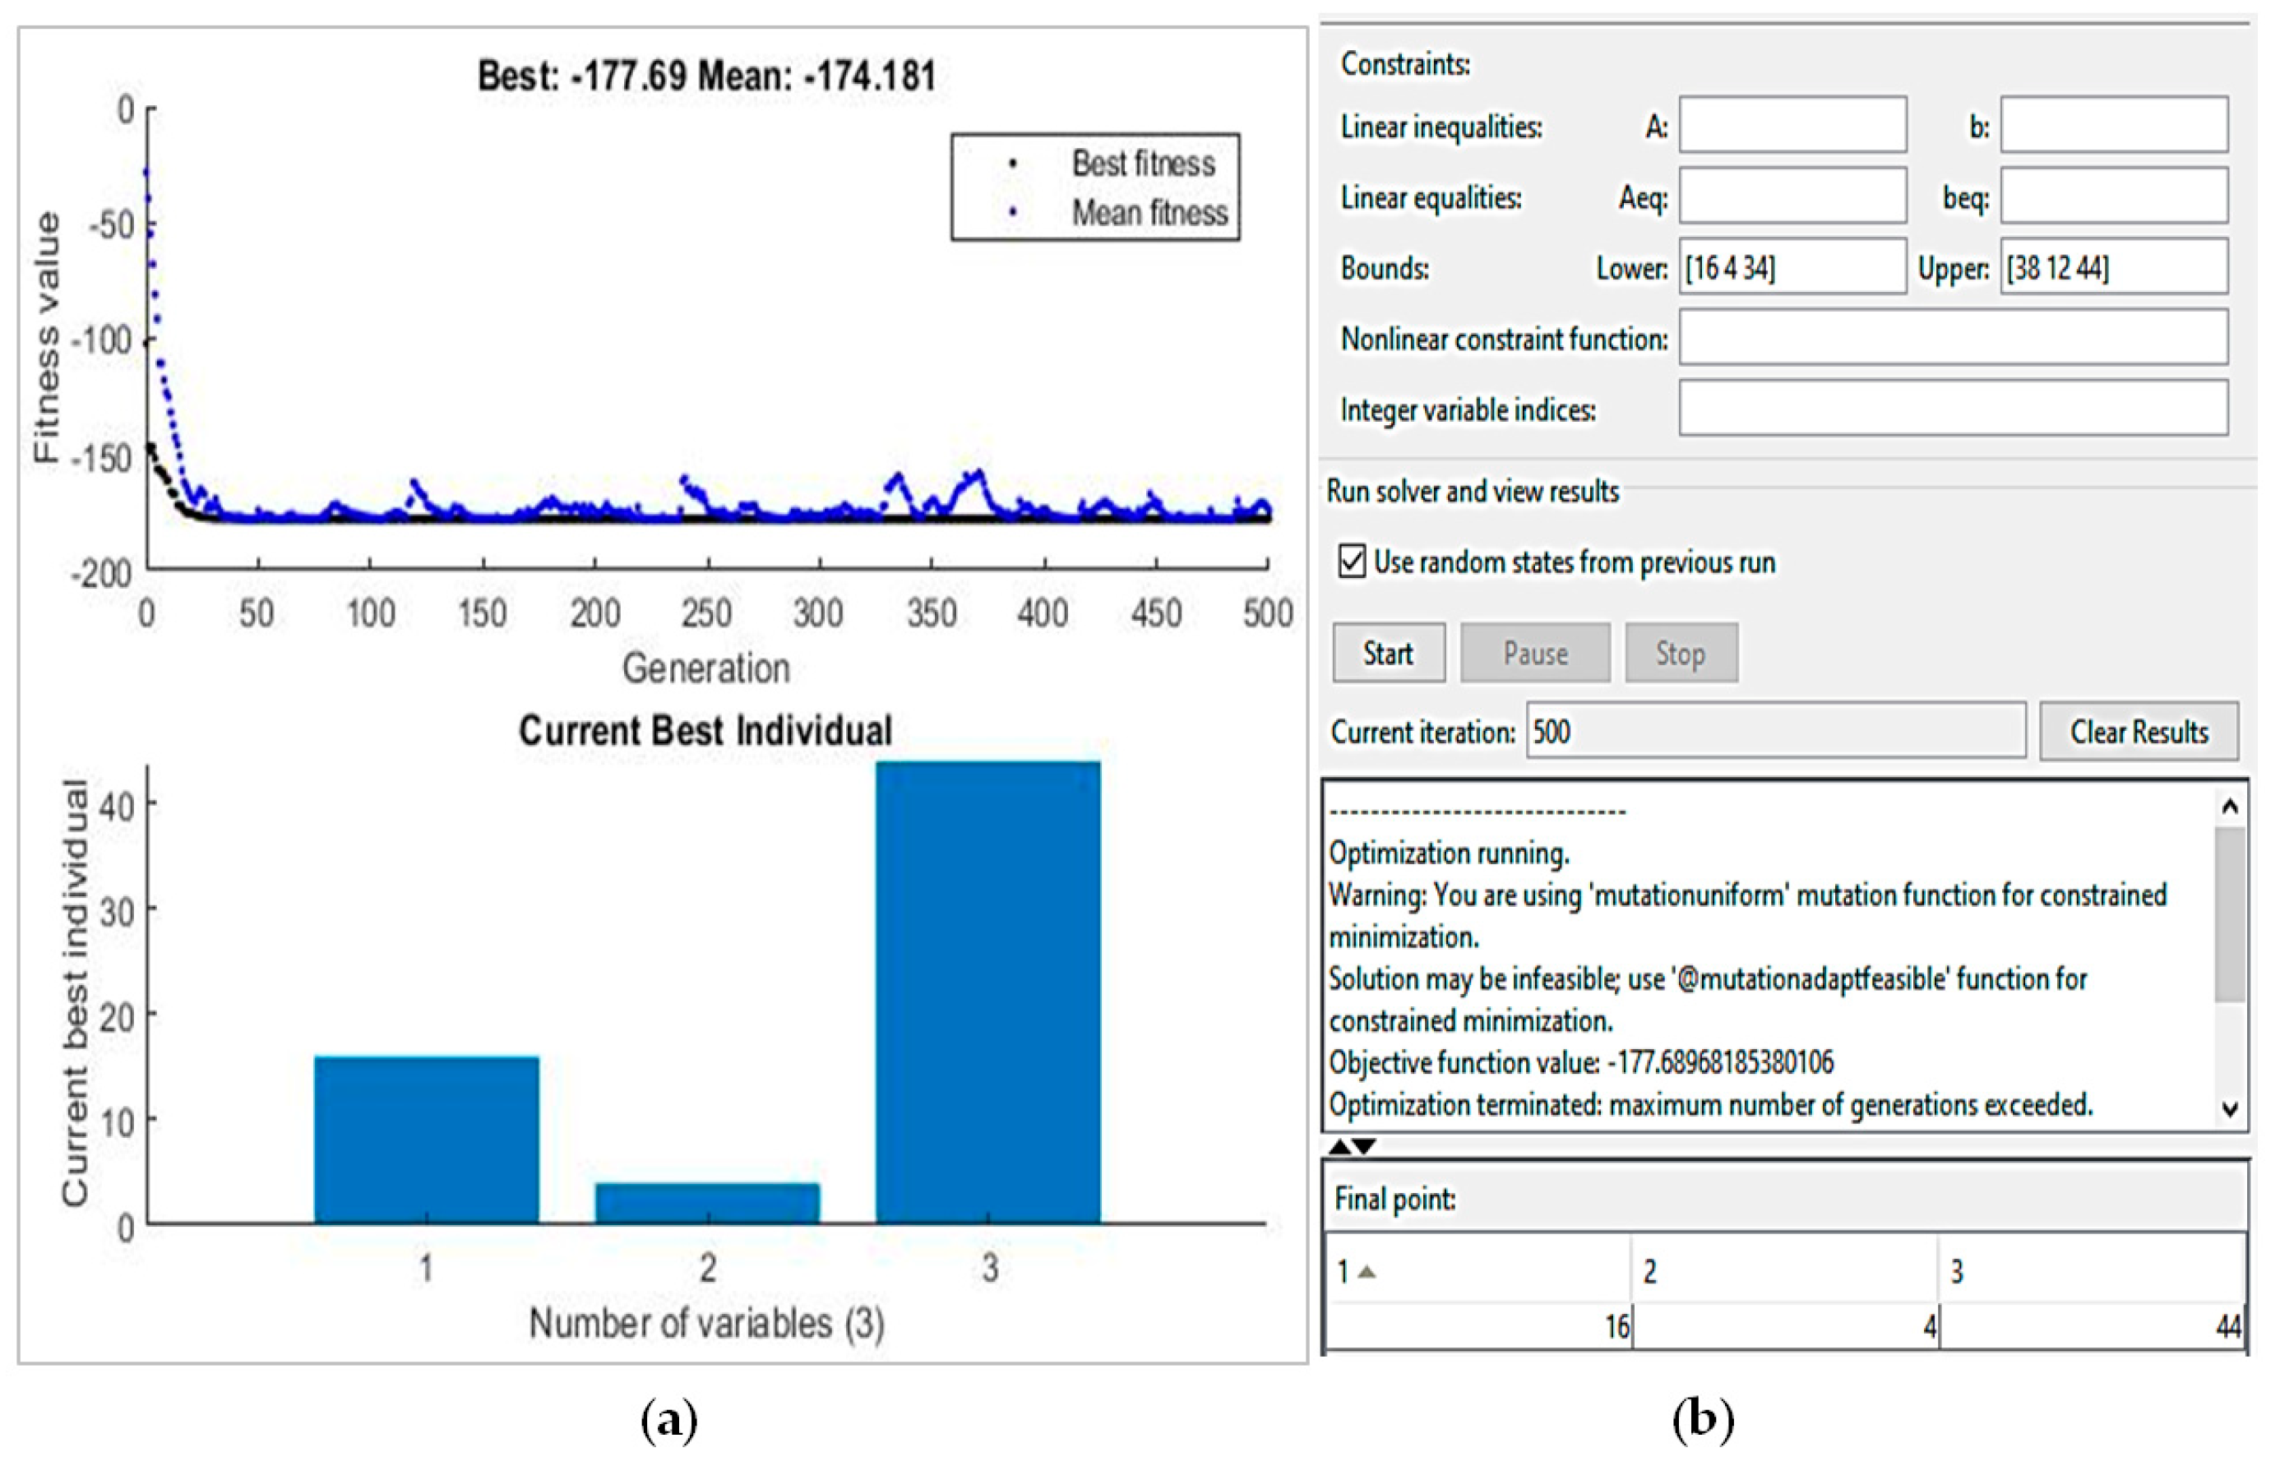2280x1466 pixels.
Task: Click the Nonlinear constraint function field
Action: click(x=1952, y=338)
